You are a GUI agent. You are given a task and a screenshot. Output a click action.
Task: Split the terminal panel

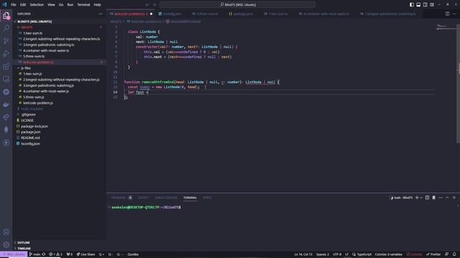click(427, 198)
